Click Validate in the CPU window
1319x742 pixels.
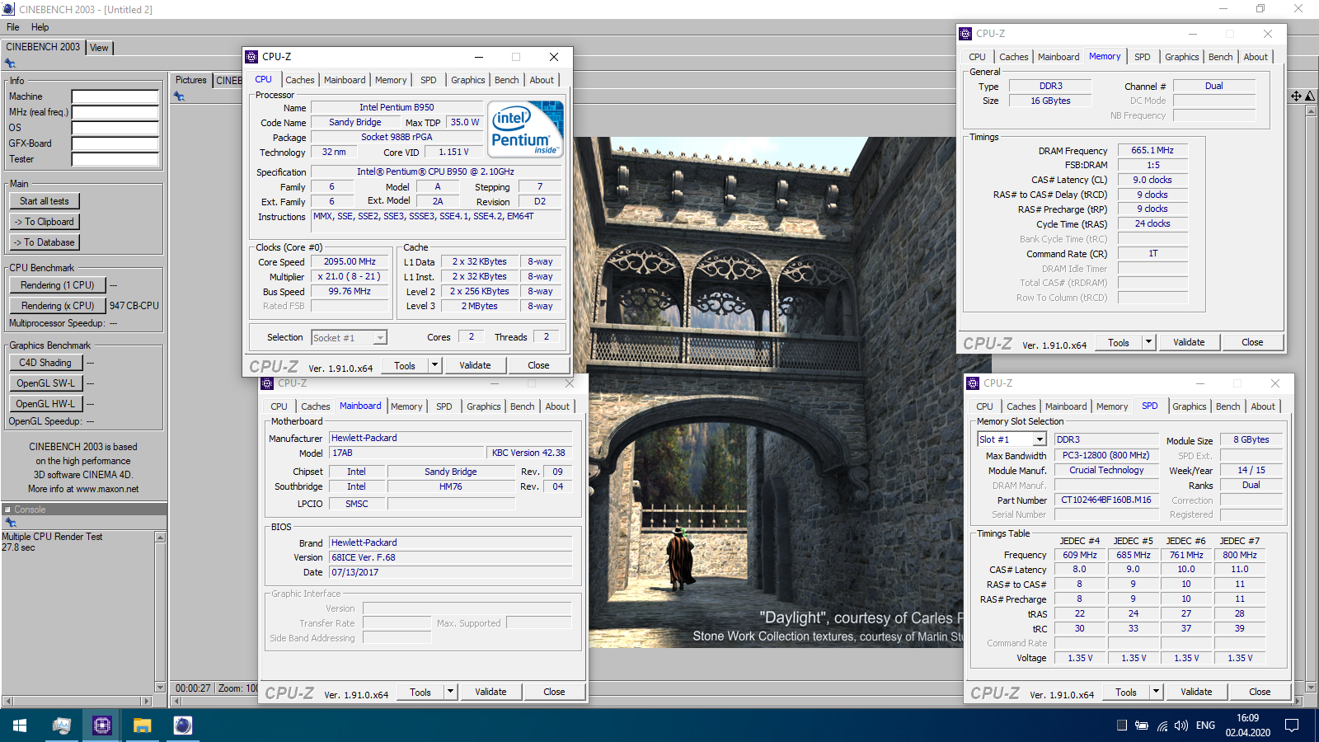point(475,365)
